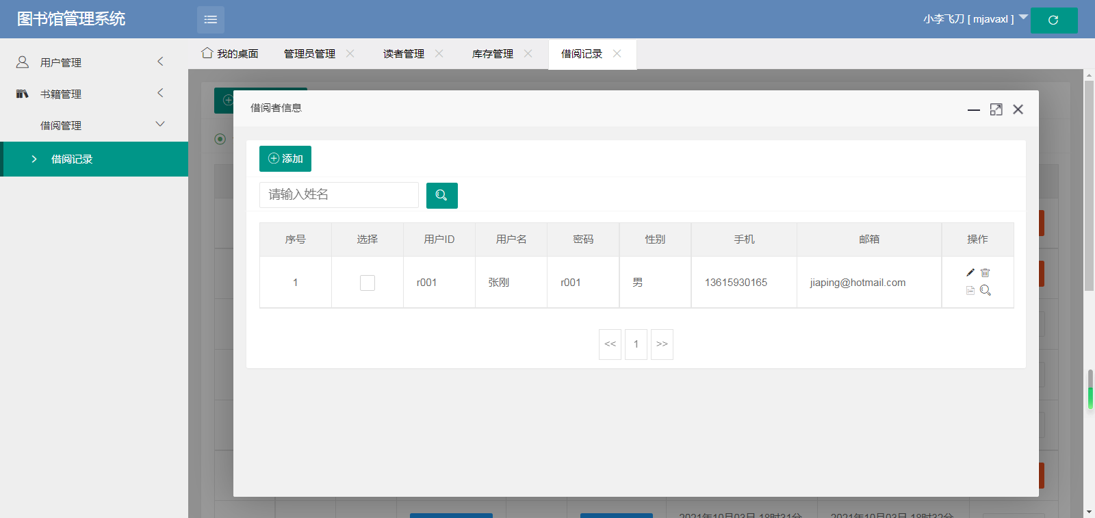This screenshot has width=1095, height=518.
Task: Close the 借阅者信息 dialog
Action: click(1018, 109)
